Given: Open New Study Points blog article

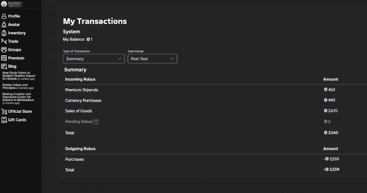Looking at the screenshot, I should click(x=19, y=75).
